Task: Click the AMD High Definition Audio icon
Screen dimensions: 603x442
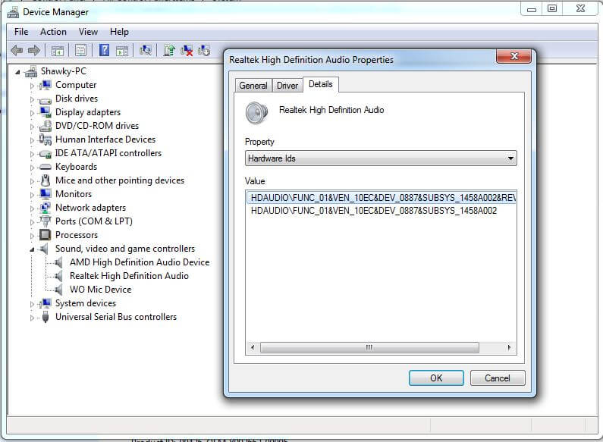Action: click(58, 262)
